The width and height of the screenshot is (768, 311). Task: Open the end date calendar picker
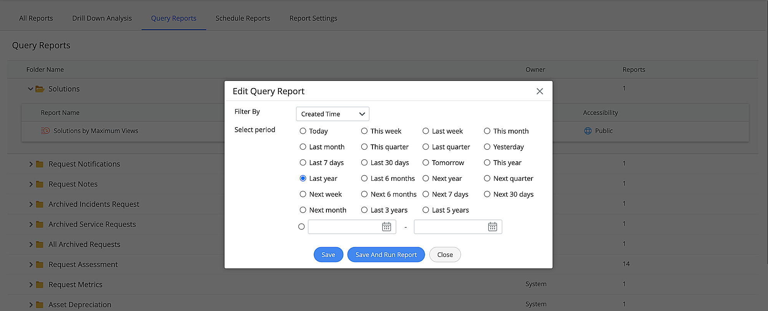492,227
